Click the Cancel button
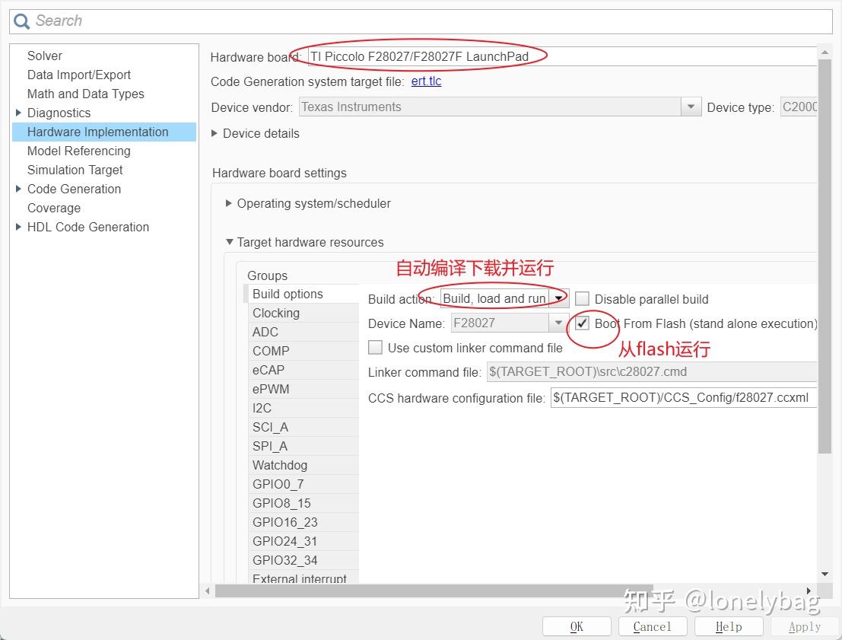This screenshot has width=842, height=640. [653, 626]
